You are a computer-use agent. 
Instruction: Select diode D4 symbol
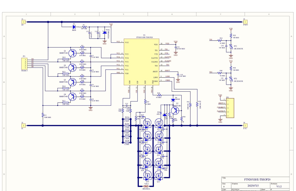point(173,100)
